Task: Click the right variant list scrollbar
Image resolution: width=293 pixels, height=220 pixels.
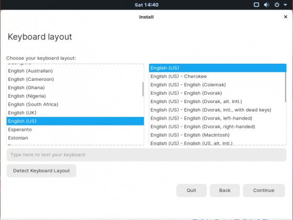Action: pyautogui.click(x=286, y=87)
